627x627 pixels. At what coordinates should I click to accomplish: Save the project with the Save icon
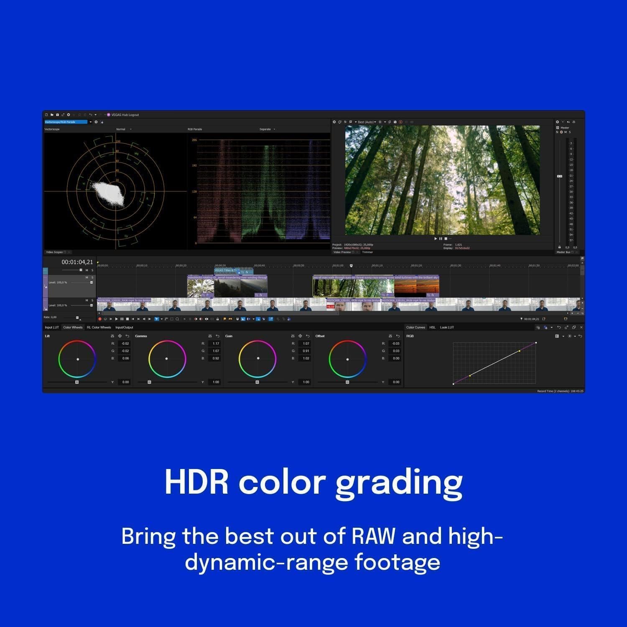pyautogui.click(x=57, y=115)
